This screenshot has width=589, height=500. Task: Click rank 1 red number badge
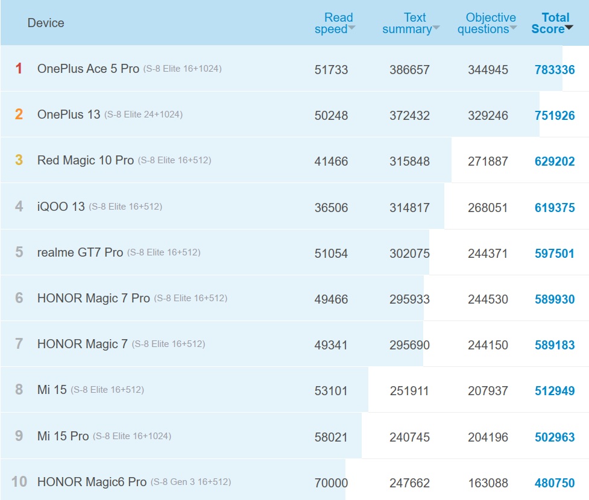click(x=19, y=69)
